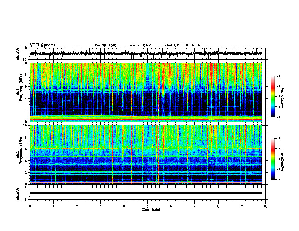
Task: Click the 5 tick label on Time axis
Action: tap(148, 206)
